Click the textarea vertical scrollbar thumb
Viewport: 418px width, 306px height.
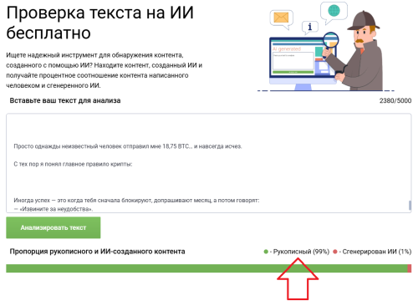tap(410, 205)
